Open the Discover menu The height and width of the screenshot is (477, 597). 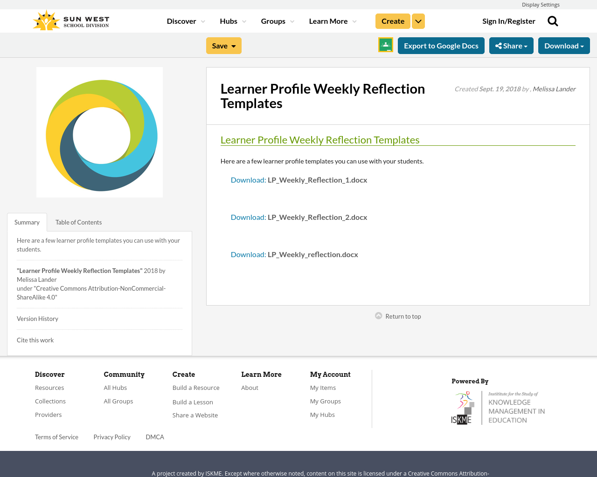click(x=185, y=20)
